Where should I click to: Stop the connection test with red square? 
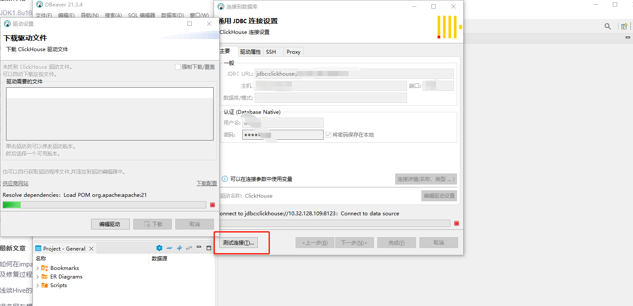456,223
